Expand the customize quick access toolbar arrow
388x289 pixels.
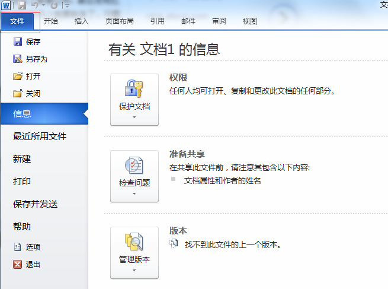66,6
